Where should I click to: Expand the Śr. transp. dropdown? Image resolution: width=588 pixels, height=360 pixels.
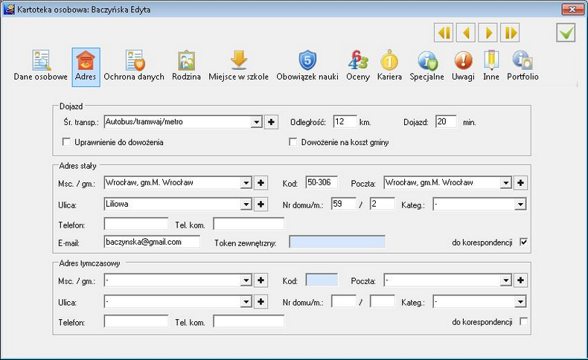[x=257, y=122]
